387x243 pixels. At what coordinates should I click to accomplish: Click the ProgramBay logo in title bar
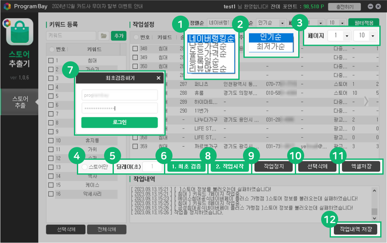pyautogui.click(x=7, y=6)
